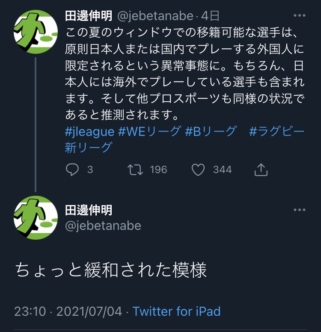Click the retweet arrows icon
The height and width of the screenshot is (332, 321).
[x=136, y=170]
